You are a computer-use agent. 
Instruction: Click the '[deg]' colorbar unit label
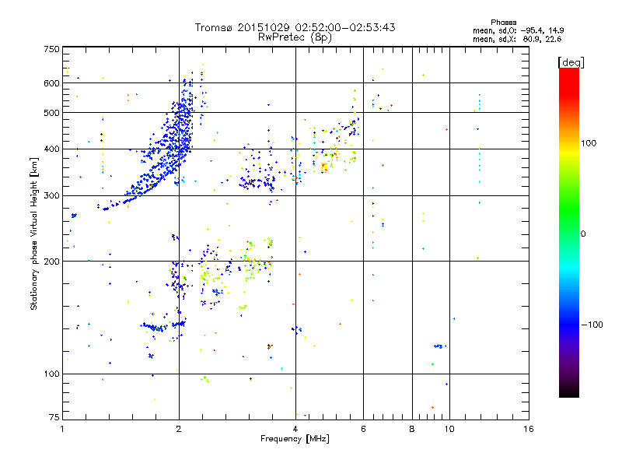point(571,62)
